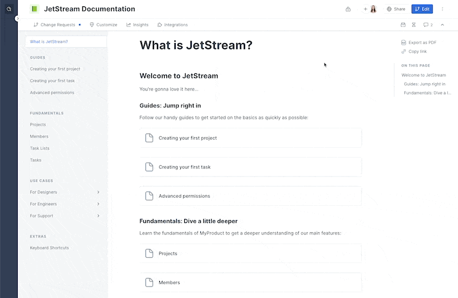Switch to the Insights tab

(x=137, y=25)
